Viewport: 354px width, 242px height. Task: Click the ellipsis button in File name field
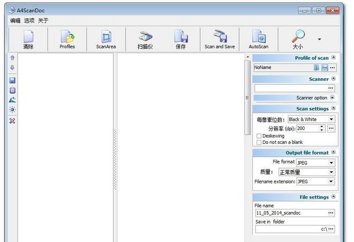[x=331, y=213]
